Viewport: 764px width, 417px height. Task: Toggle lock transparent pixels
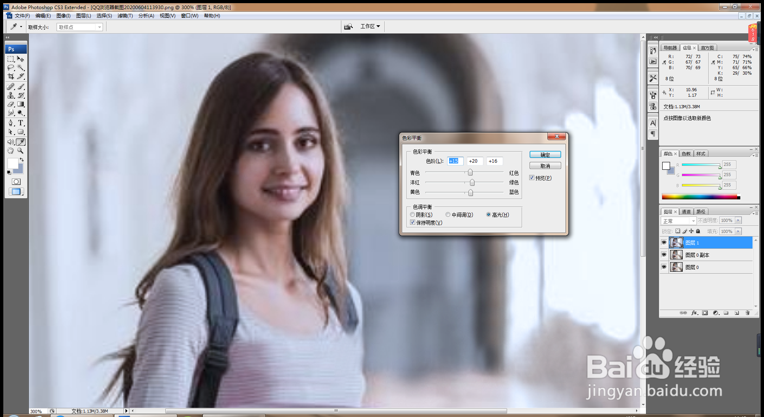click(678, 231)
